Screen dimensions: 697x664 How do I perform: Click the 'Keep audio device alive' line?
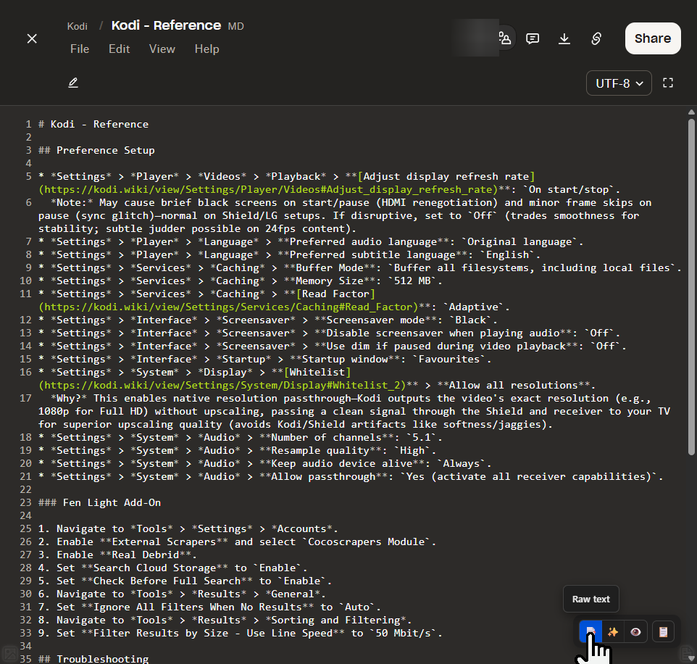pos(265,463)
